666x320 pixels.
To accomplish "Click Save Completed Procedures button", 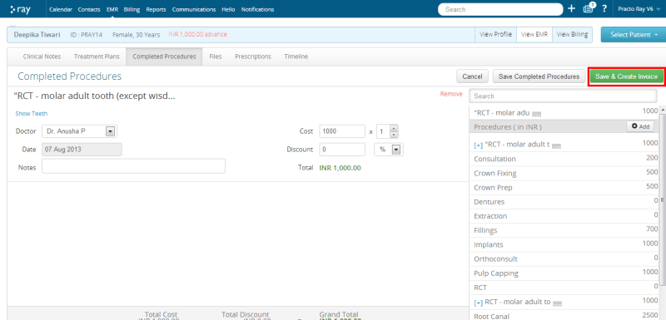I will click(539, 76).
